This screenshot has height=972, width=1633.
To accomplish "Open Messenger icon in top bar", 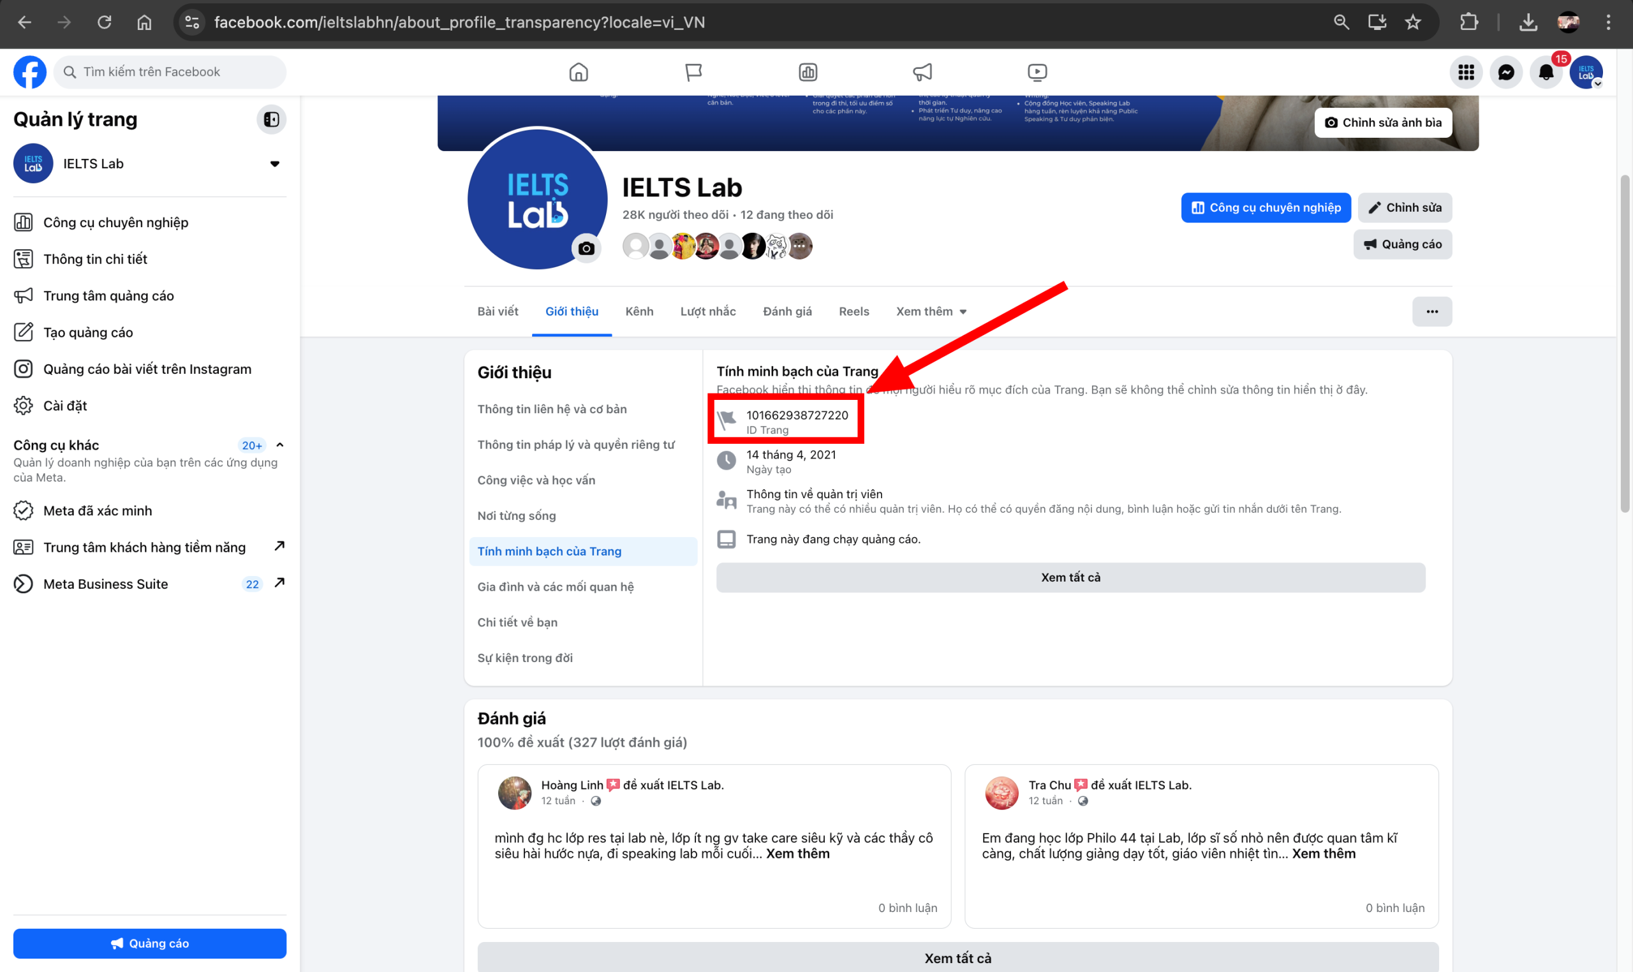I will click(x=1505, y=72).
